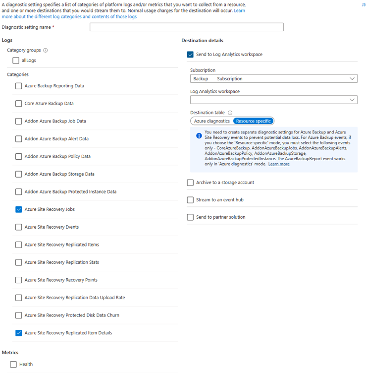The image size is (366, 374).
Task: Expand the Log Analytics workspace dropdown
Action: [x=273, y=100]
